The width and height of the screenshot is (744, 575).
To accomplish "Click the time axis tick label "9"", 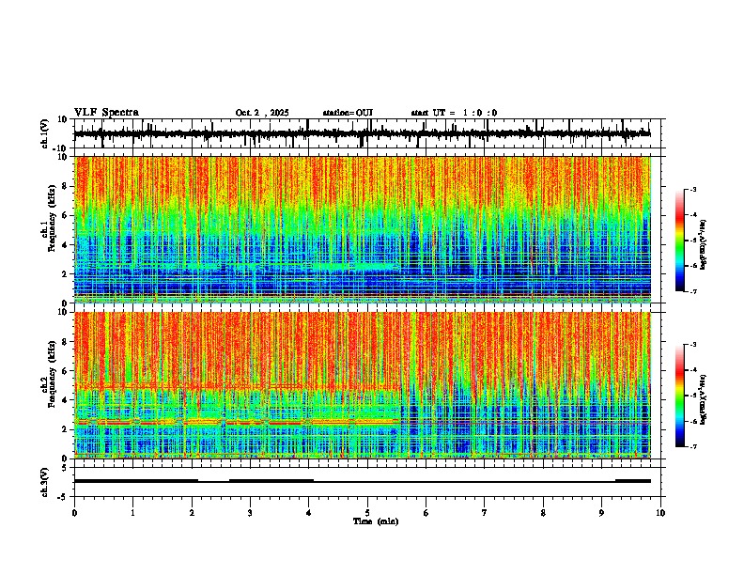I will coord(601,513).
